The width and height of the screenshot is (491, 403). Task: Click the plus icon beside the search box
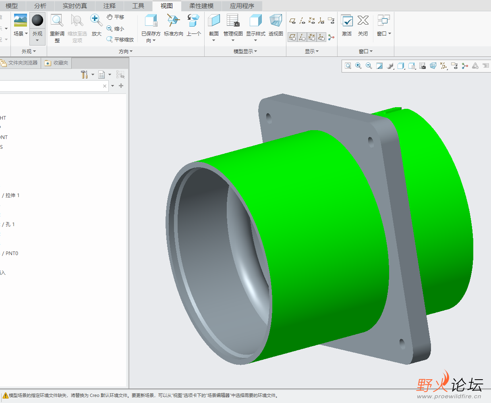pyautogui.click(x=121, y=86)
